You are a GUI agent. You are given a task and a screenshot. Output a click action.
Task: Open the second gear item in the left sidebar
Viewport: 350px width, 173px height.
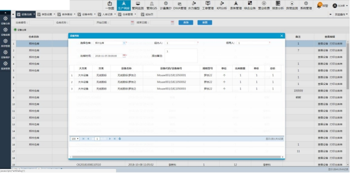click(6, 32)
